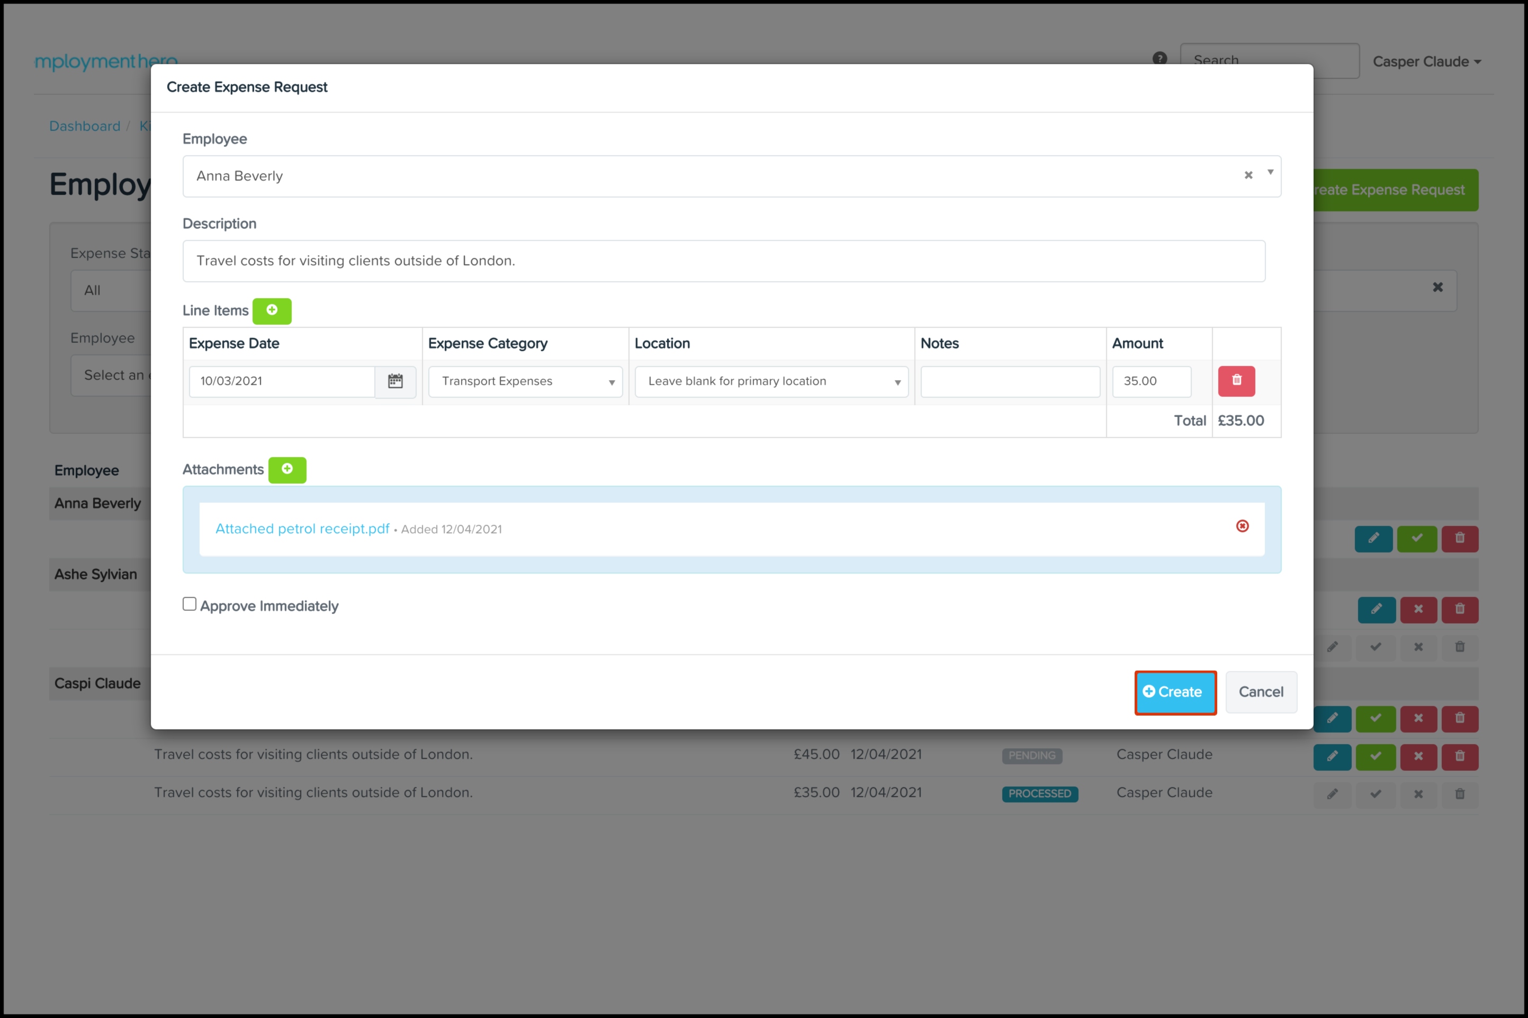Open the Attached petrol receipt.pdf link
This screenshot has width=1528, height=1018.
tap(302, 529)
